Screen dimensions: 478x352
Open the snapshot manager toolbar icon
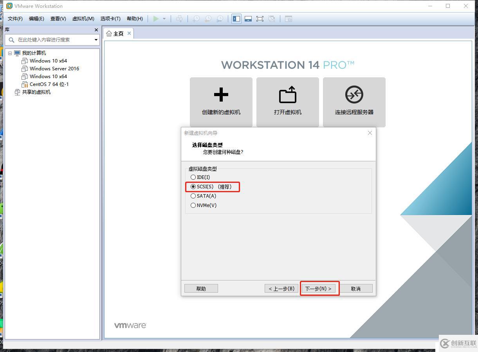pos(220,19)
